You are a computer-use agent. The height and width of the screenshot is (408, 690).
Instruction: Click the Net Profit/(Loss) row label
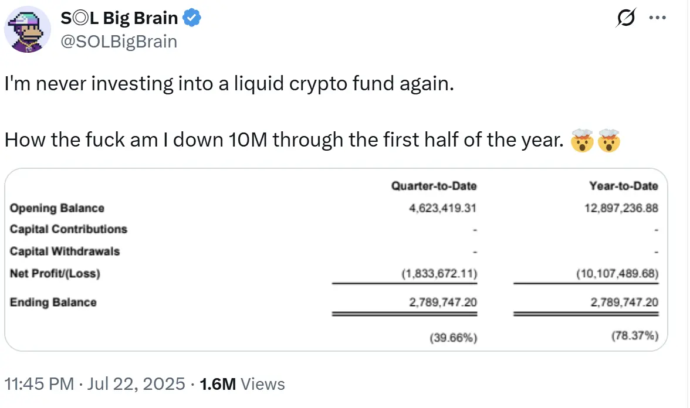pyautogui.click(x=55, y=273)
